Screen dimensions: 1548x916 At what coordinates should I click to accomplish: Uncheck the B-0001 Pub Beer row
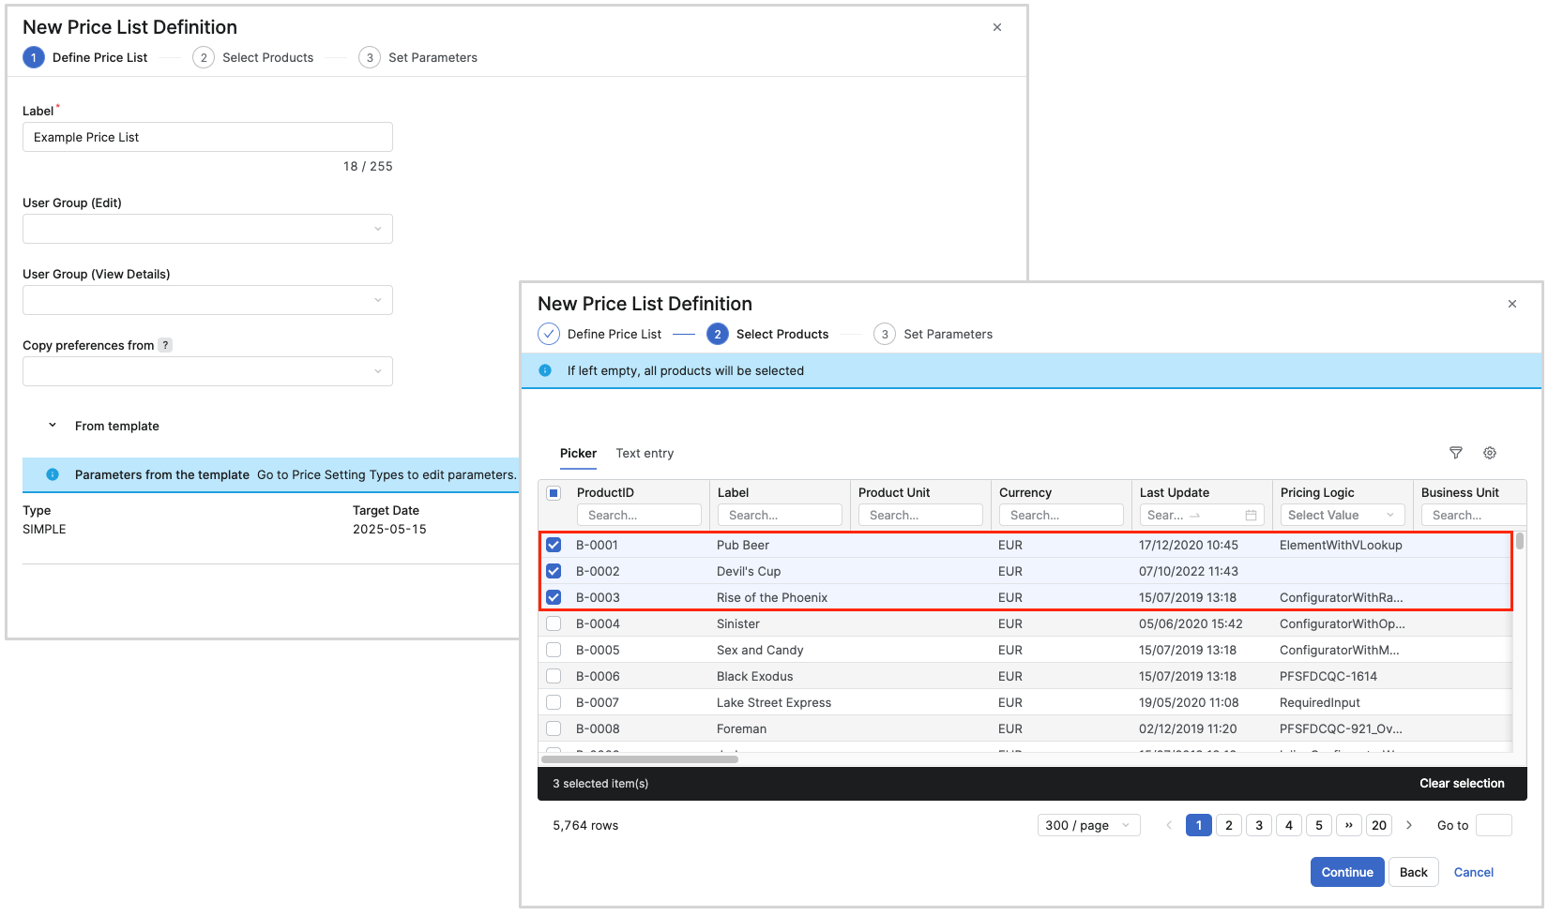click(x=554, y=545)
